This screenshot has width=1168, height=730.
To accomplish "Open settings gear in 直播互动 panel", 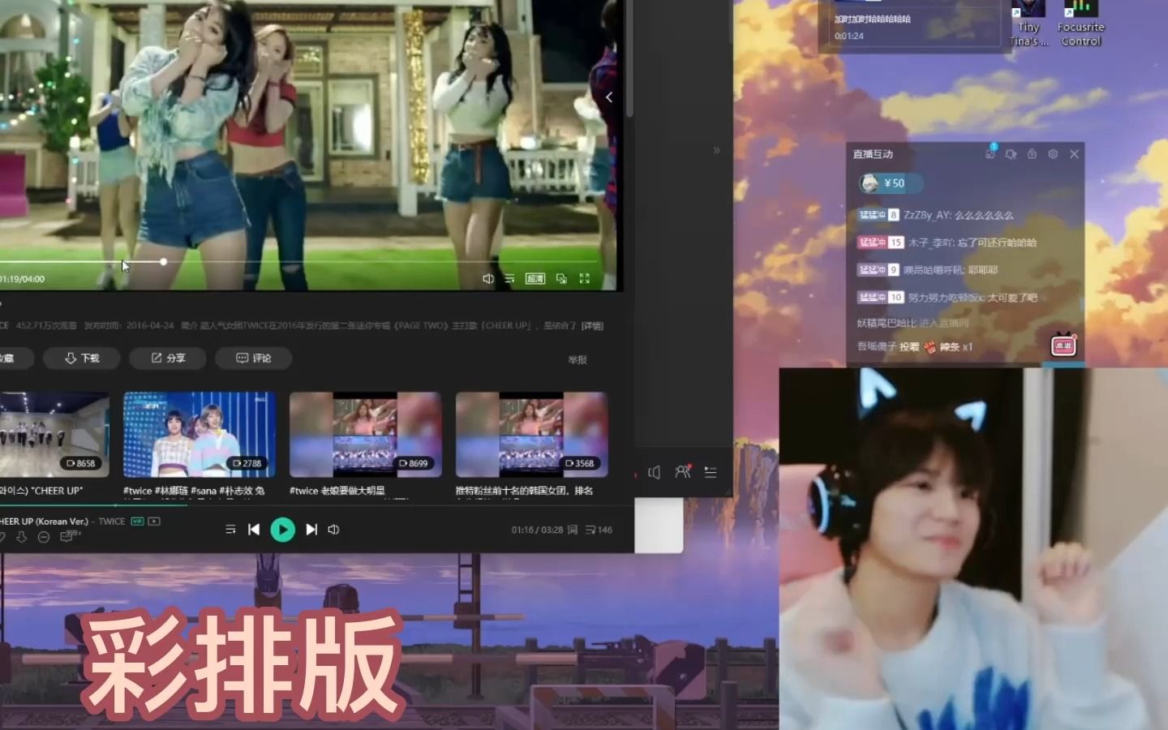I will pyautogui.click(x=1053, y=154).
